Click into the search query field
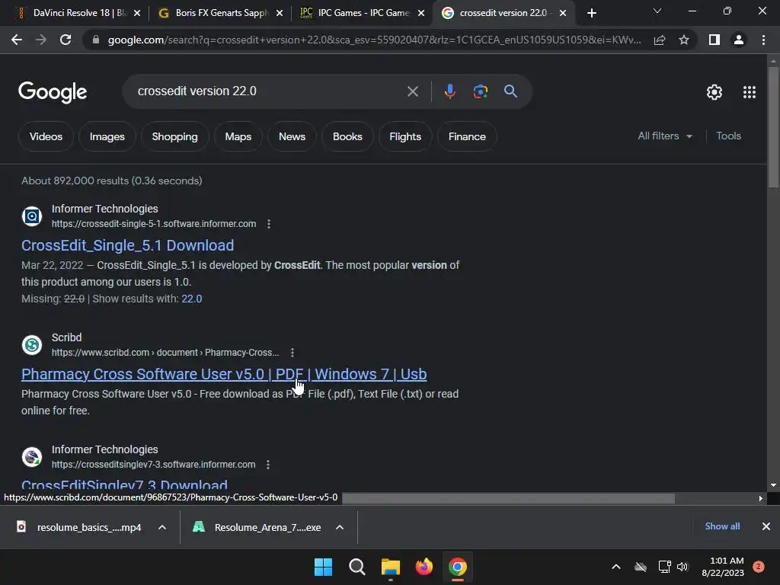The width and height of the screenshot is (780, 585). [269, 91]
